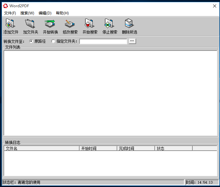220x187 pixels.
Task: Open the 编辑(D) menu
Action: [45, 13]
